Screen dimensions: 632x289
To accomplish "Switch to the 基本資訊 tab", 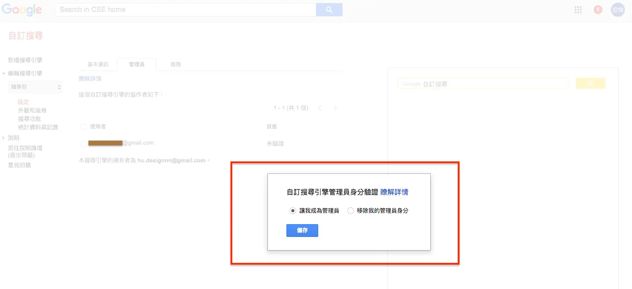I will [x=98, y=64].
